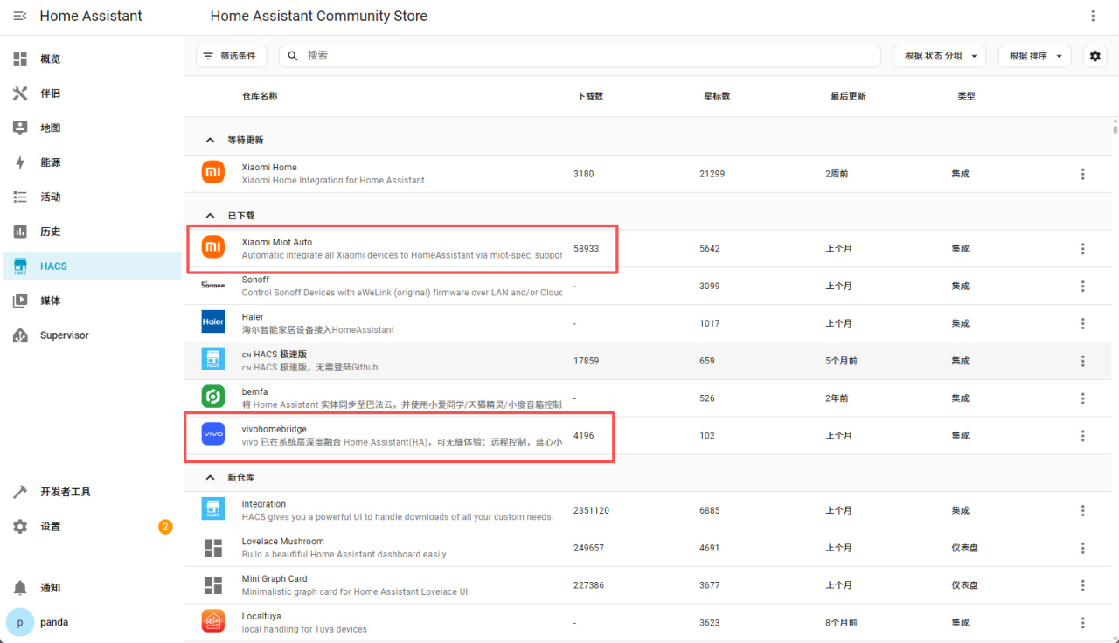Open the 媒体 media icon in sidebar
The width and height of the screenshot is (1119, 643).
tap(20, 301)
